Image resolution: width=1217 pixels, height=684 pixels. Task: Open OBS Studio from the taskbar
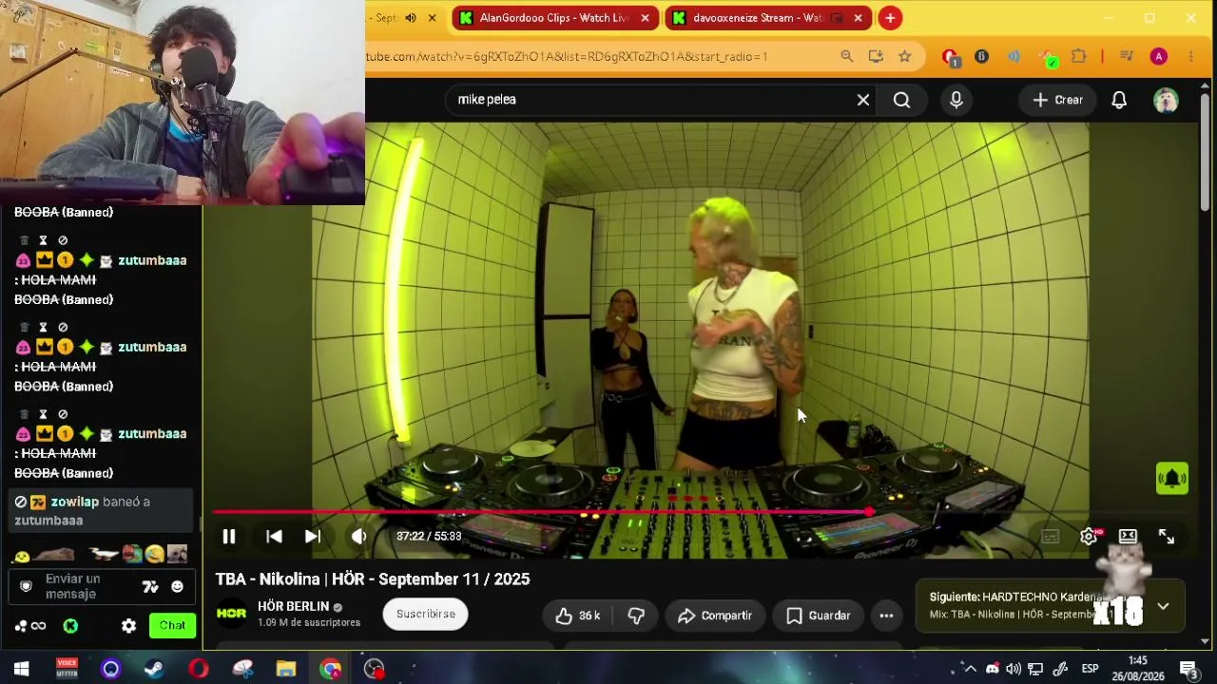pyautogui.click(x=375, y=669)
